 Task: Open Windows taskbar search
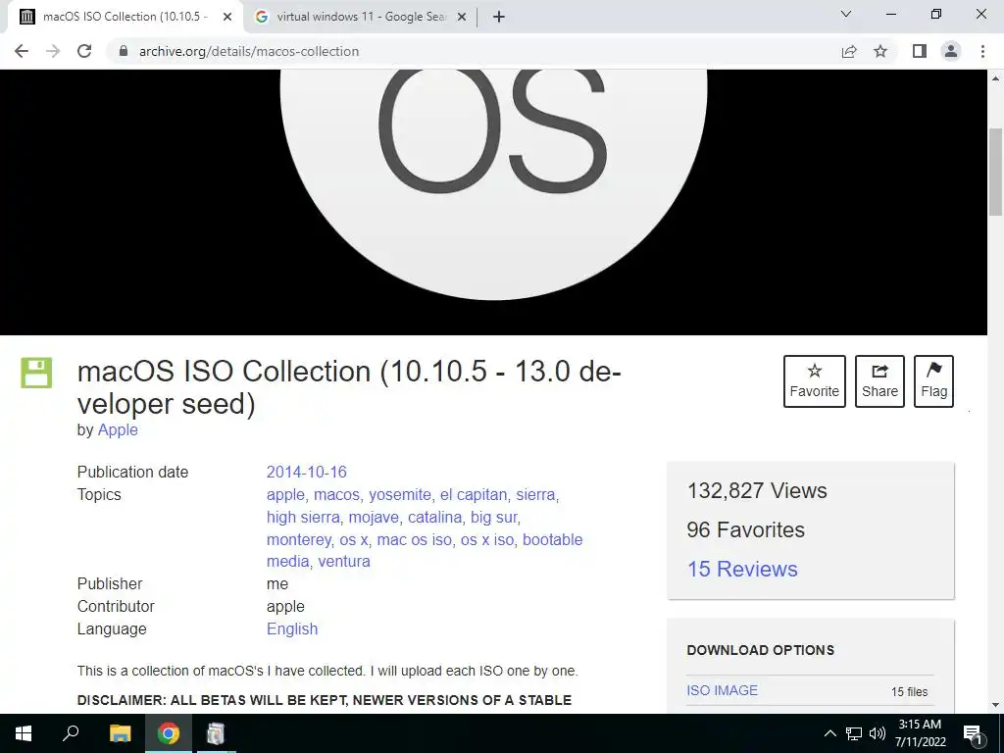click(71, 733)
